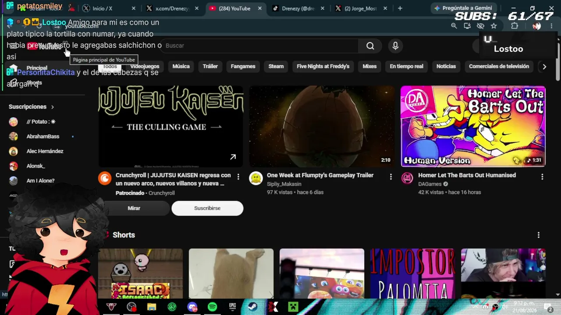Select the Fangames category chip
This screenshot has width=561, height=315.
pos(243,66)
